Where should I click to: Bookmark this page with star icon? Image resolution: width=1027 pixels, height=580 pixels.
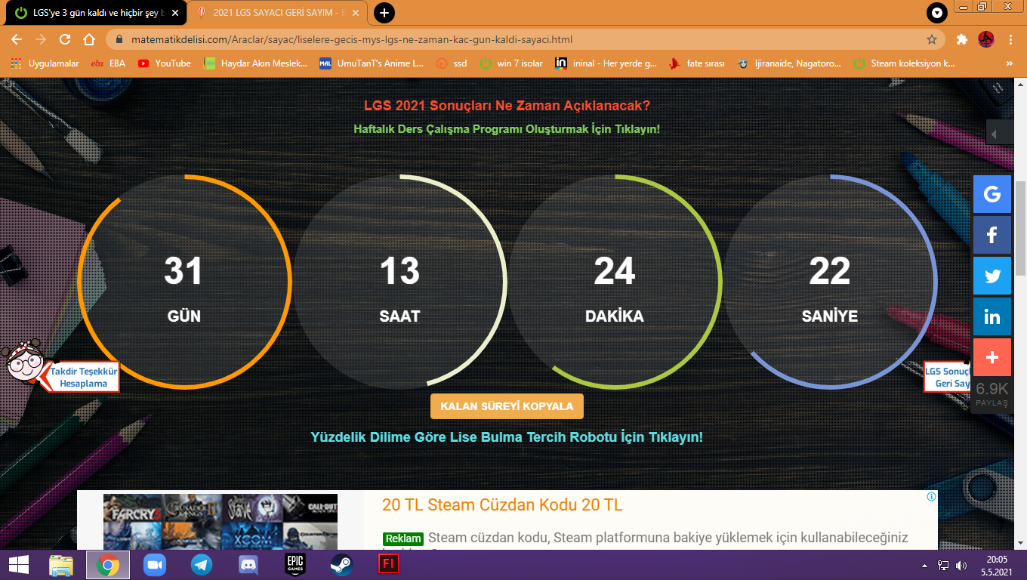(932, 39)
